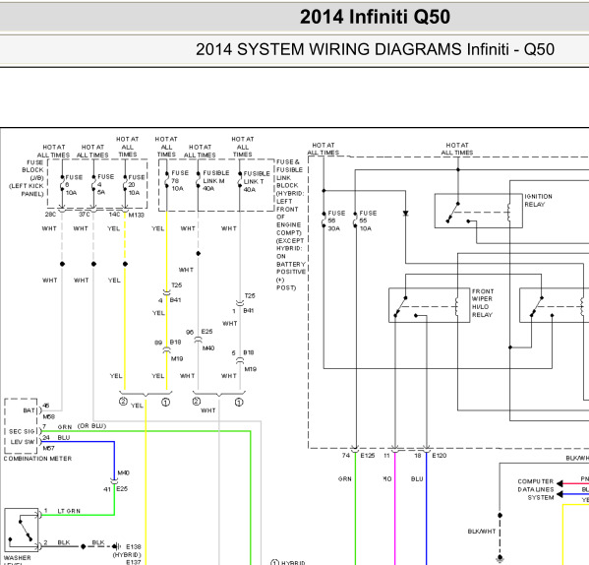
Task: Click the Fuse Block (J/B) label
Action: tap(31, 178)
